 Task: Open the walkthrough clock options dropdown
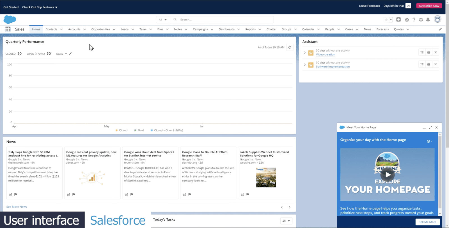coord(430,141)
